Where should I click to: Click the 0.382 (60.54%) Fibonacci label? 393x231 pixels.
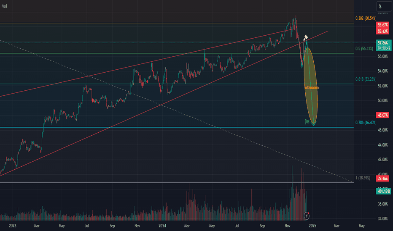click(x=365, y=18)
